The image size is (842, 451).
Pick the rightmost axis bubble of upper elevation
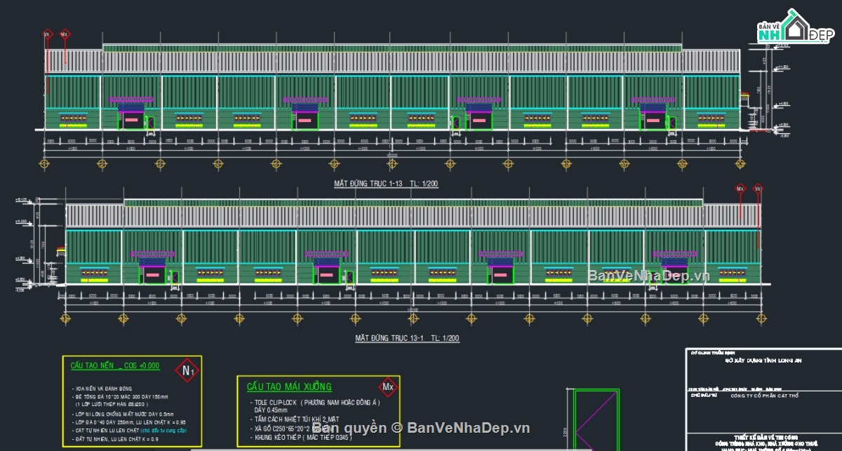pyautogui.click(x=740, y=164)
